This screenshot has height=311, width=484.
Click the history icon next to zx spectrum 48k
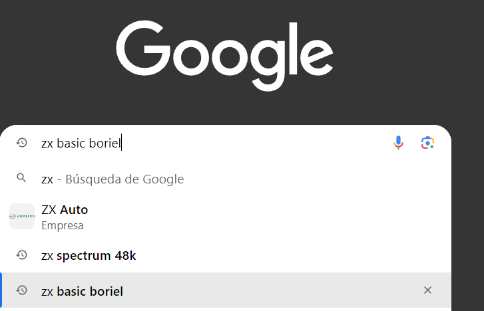(21, 255)
